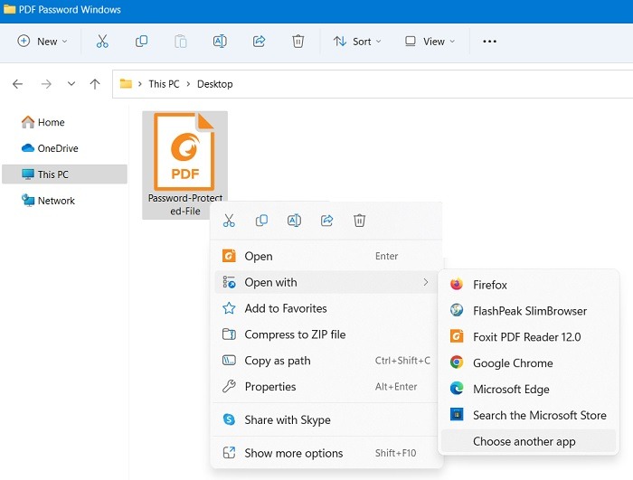Open the View dropdown menu
This screenshot has height=480, width=633.
point(430,42)
